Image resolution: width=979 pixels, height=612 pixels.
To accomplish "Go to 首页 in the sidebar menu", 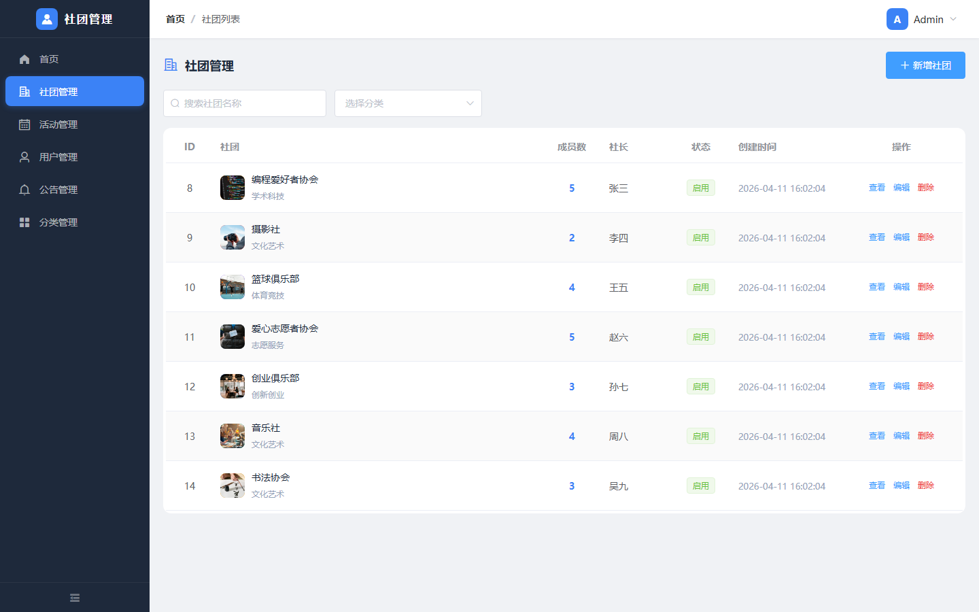I will point(75,59).
